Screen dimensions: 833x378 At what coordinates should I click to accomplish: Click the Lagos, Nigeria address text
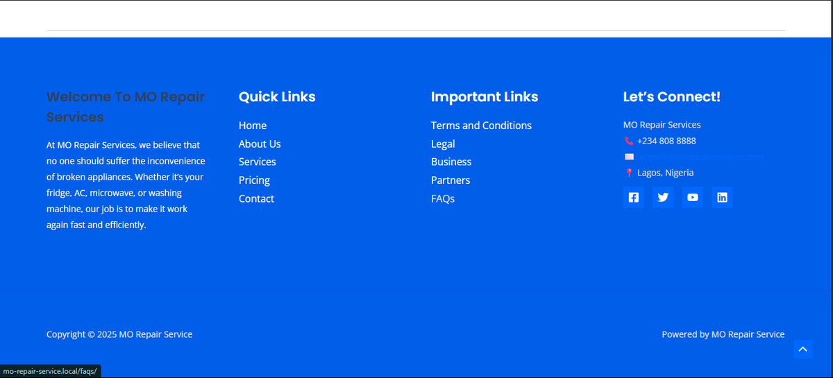tap(665, 173)
